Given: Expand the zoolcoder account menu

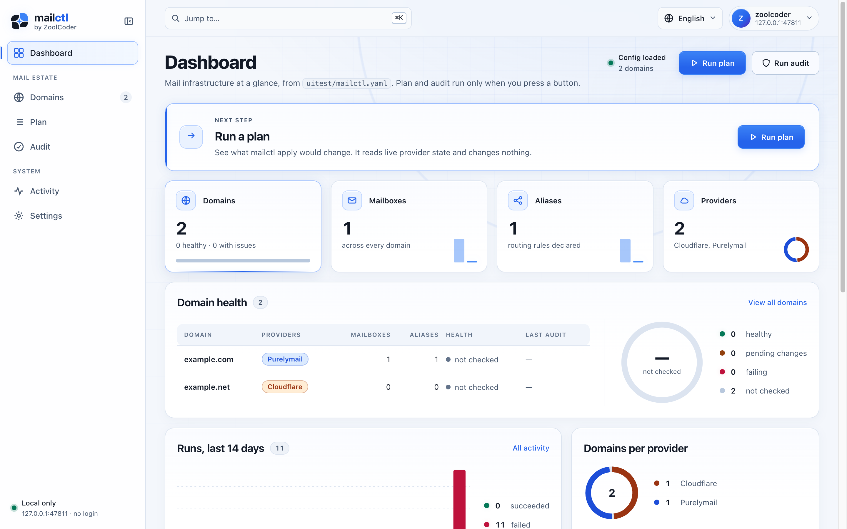Looking at the screenshot, I should [773, 18].
